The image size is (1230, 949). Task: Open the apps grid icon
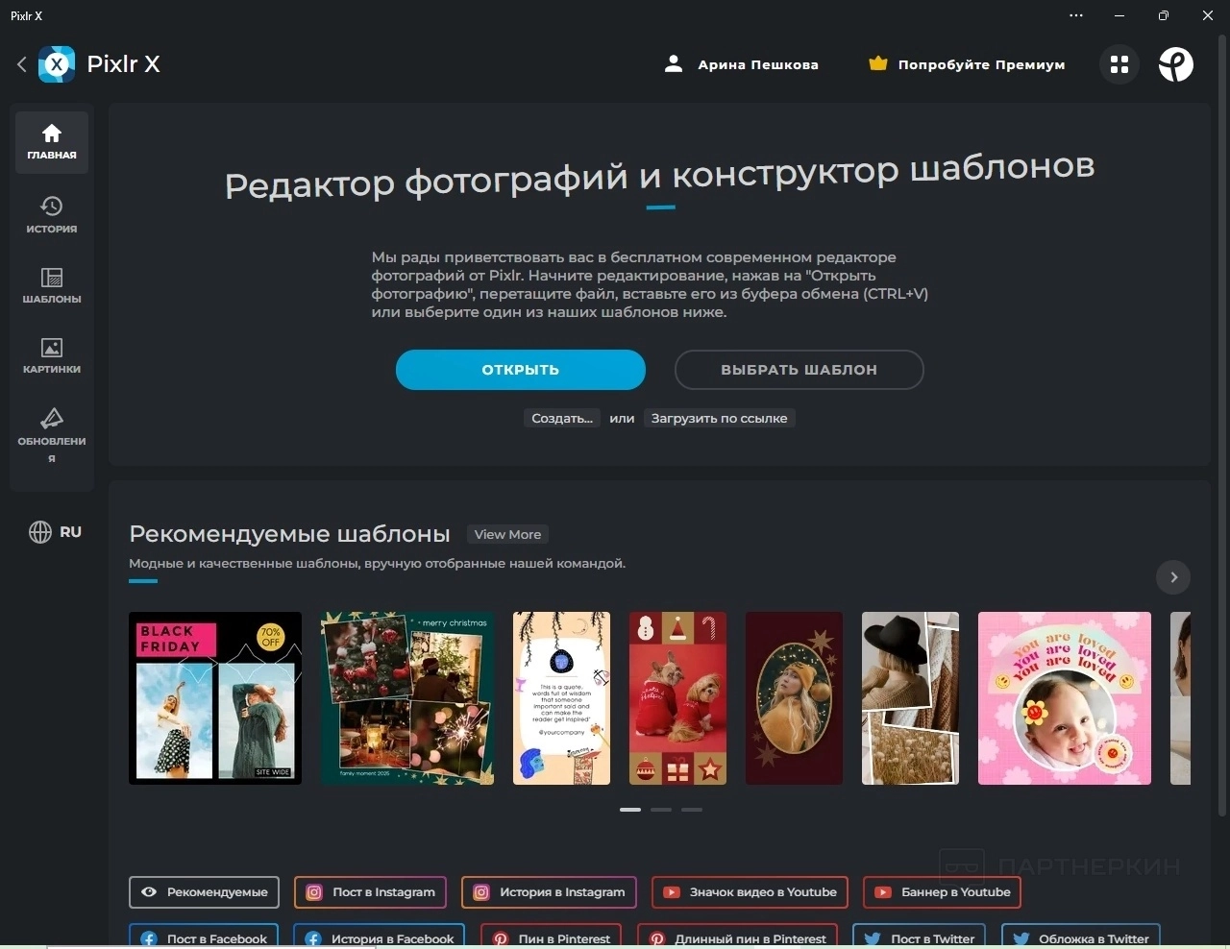(1119, 64)
